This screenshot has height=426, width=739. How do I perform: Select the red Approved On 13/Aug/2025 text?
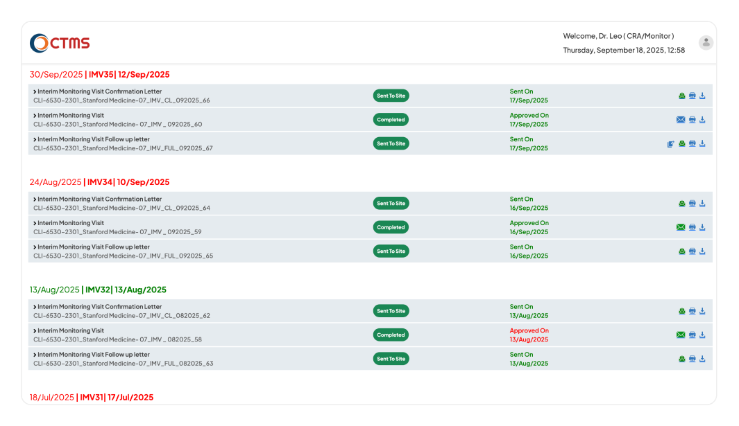coord(529,335)
